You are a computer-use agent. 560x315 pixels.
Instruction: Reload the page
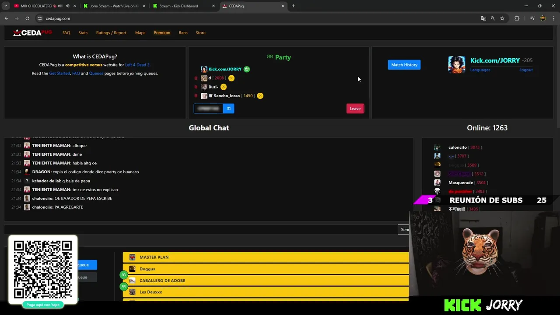tap(27, 18)
